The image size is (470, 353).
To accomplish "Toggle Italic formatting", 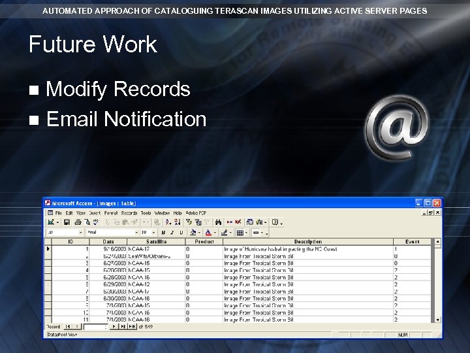I will (x=172, y=233).
